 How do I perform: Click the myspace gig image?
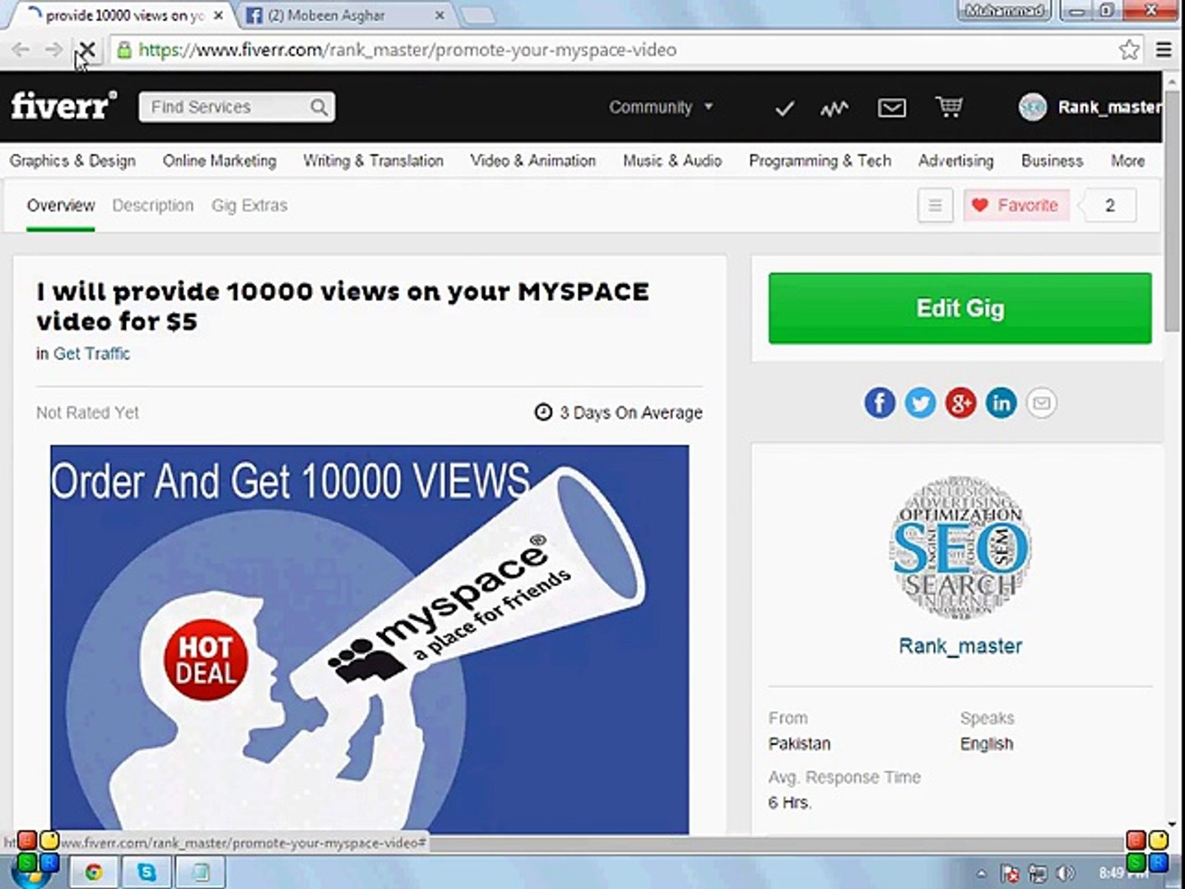click(369, 640)
